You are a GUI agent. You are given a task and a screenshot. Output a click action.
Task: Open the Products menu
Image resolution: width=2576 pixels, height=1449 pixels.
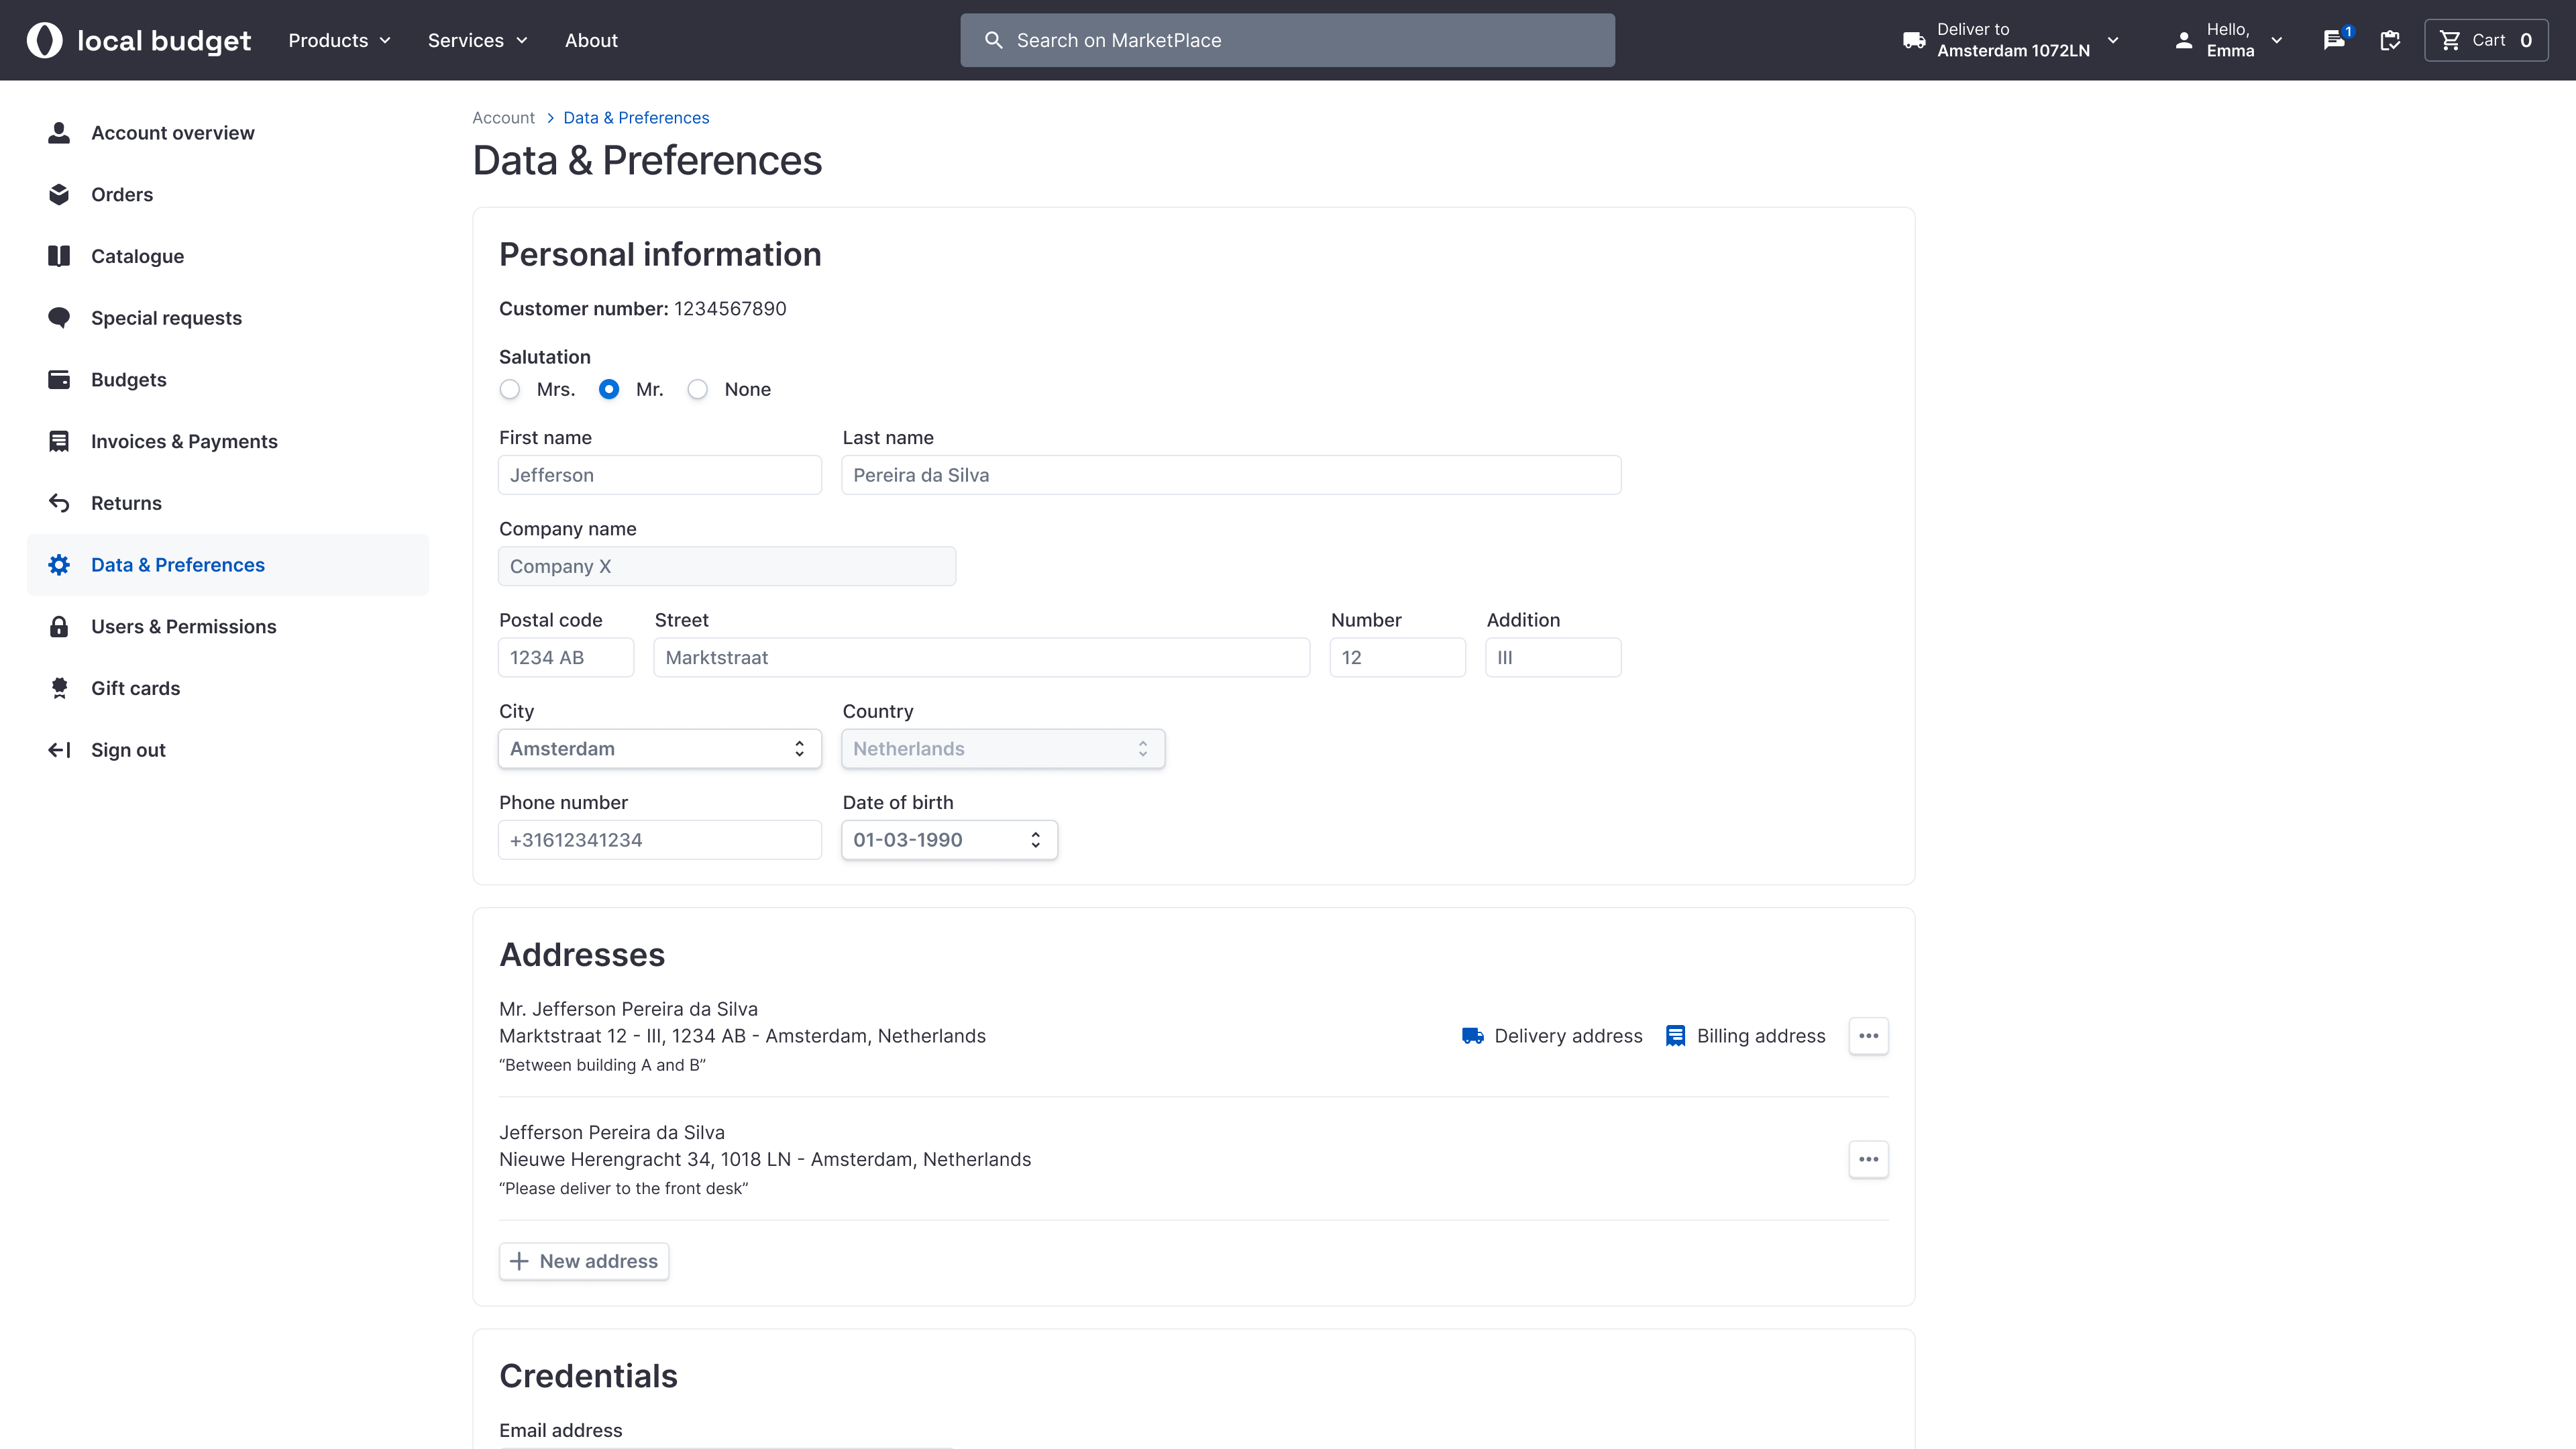point(339,40)
